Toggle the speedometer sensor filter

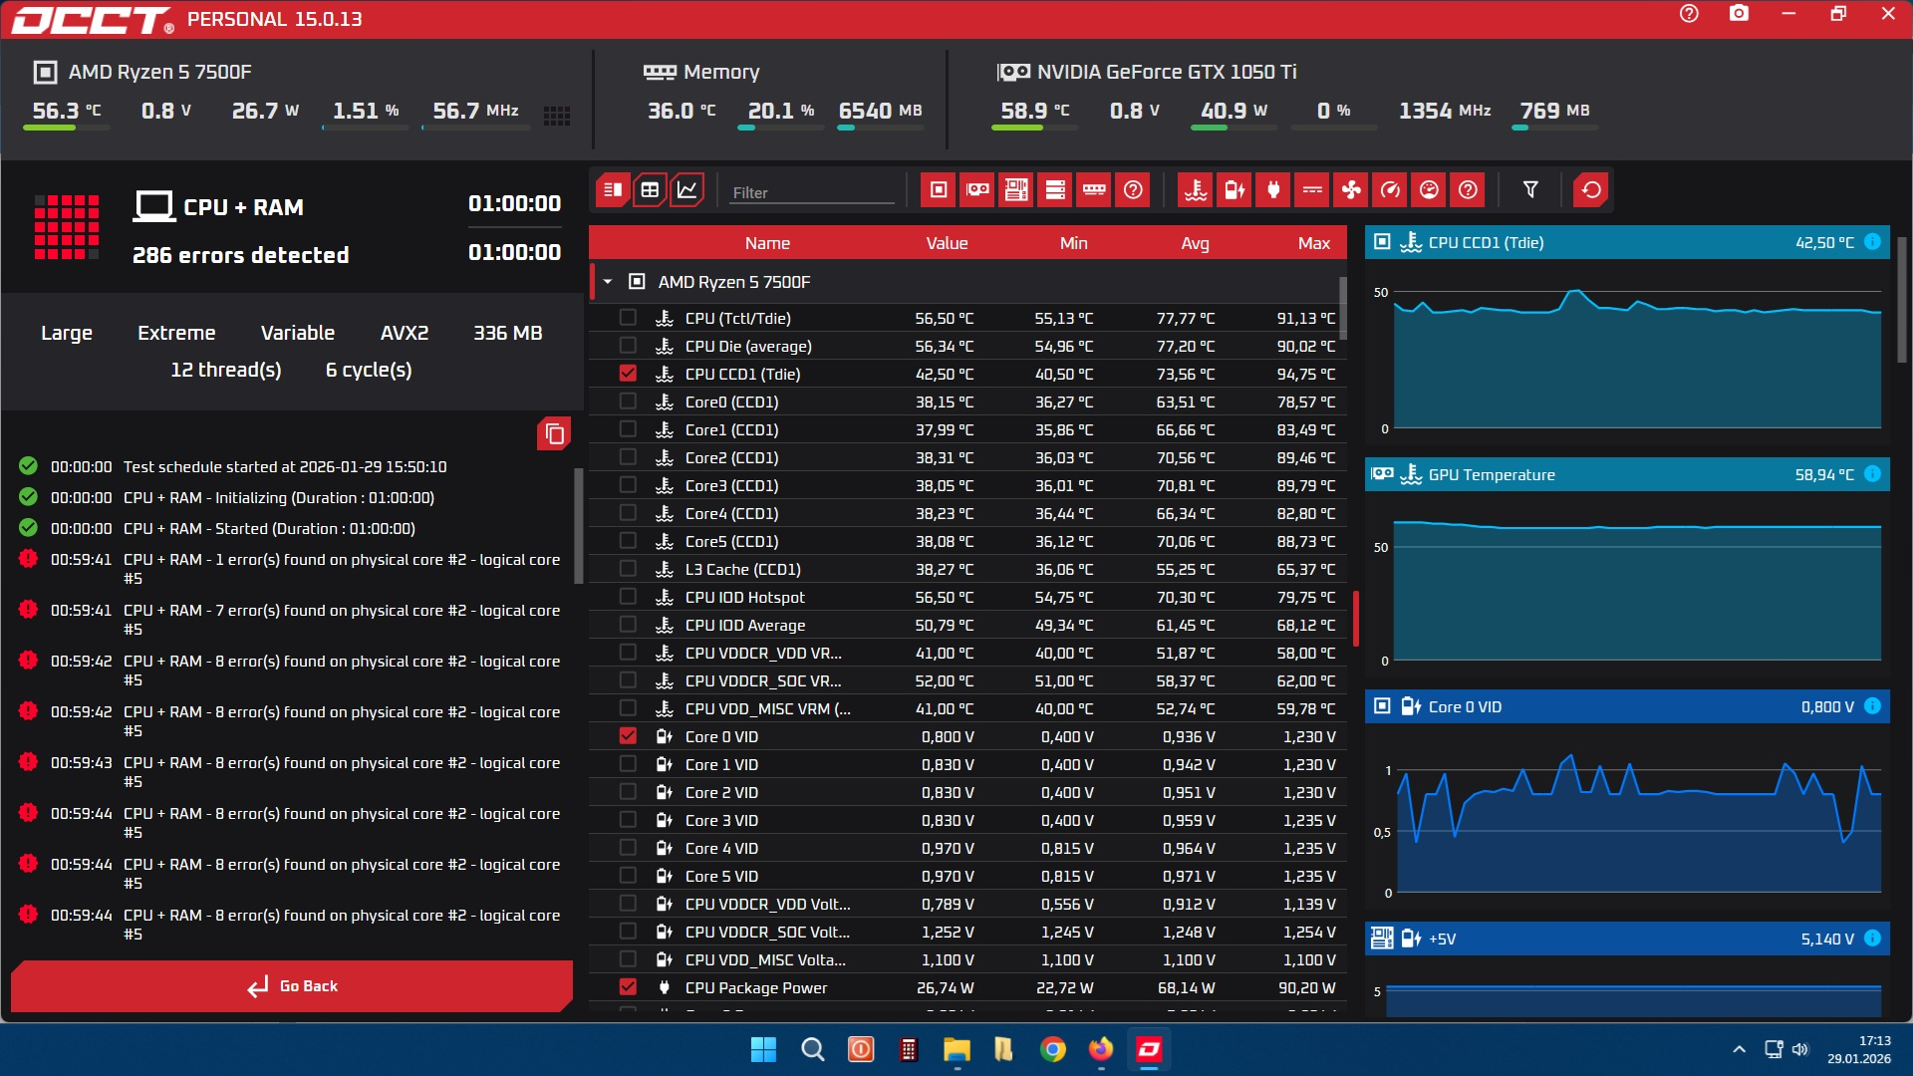click(x=1390, y=189)
